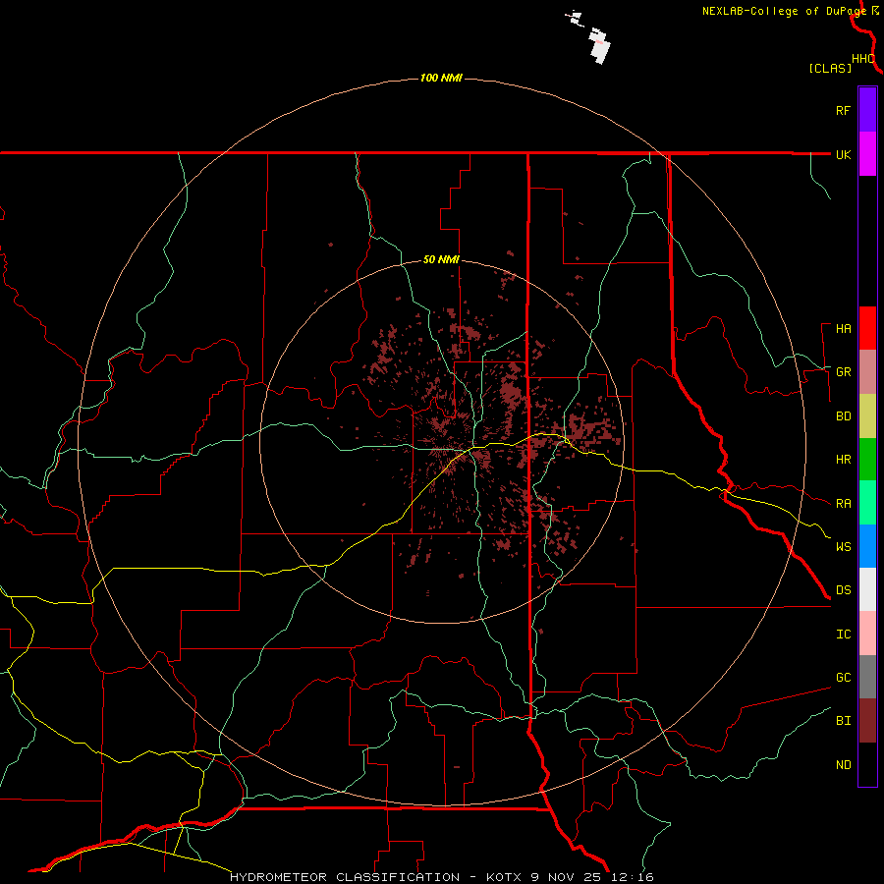Click the HR legend label
This screenshot has width=884, height=884.
[x=843, y=460]
